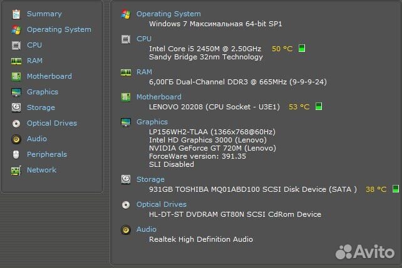Click the motherboard temperature value '53 °C'
Image resolution: width=402 pixels, height=268 pixels.
click(x=299, y=107)
